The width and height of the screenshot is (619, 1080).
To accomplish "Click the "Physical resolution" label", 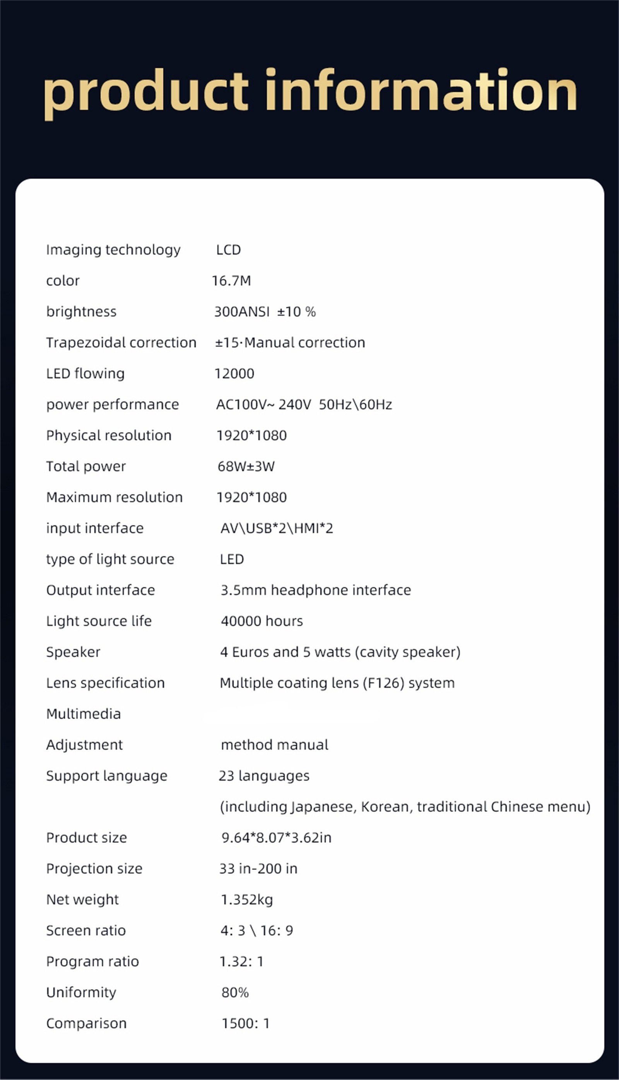I will tap(109, 436).
